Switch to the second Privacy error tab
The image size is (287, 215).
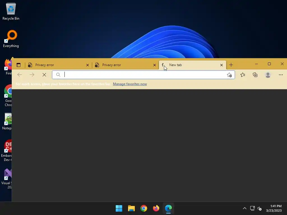point(125,65)
